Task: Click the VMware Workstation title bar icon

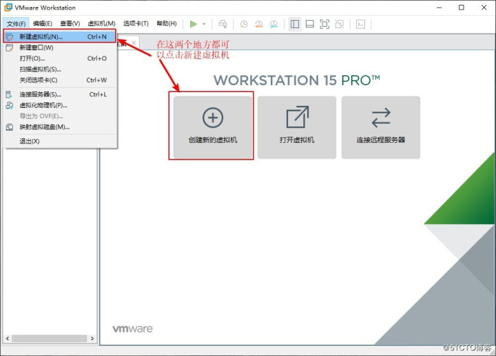Action: click(x=8, y=8)
